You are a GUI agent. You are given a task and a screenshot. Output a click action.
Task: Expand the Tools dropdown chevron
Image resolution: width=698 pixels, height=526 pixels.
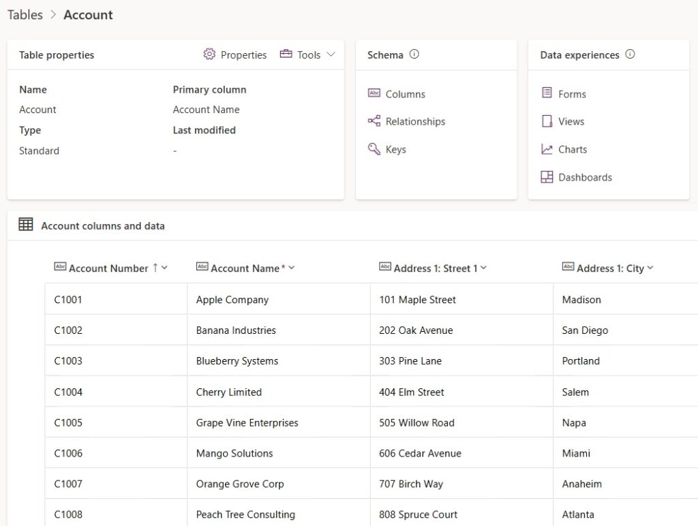pyautogui.click(x=331, y=55)
